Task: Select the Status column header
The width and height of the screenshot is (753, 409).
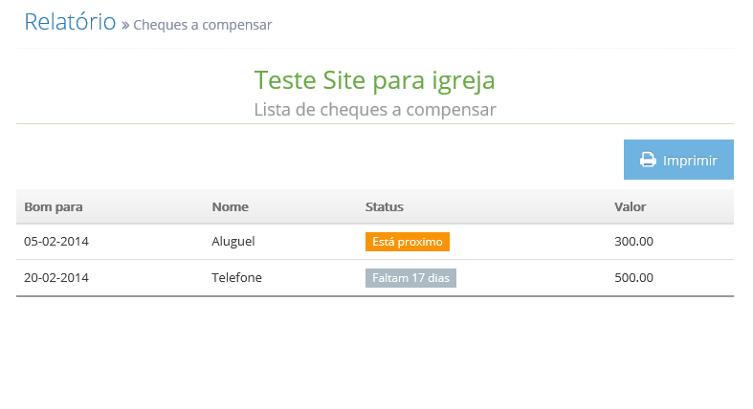Action: [385, 207]
